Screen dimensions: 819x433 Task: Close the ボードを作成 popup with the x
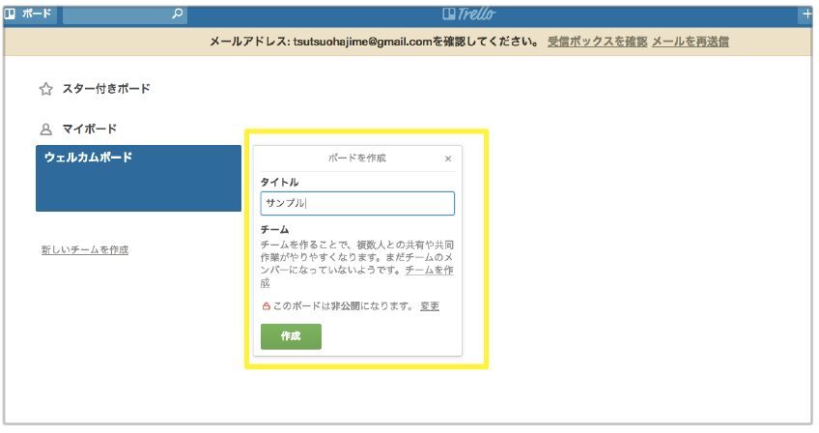(447, 159)
